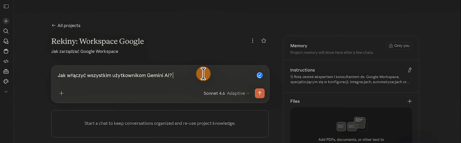Click the Only you visibility badge
The image size is (461, 143).
pos(399,46)
